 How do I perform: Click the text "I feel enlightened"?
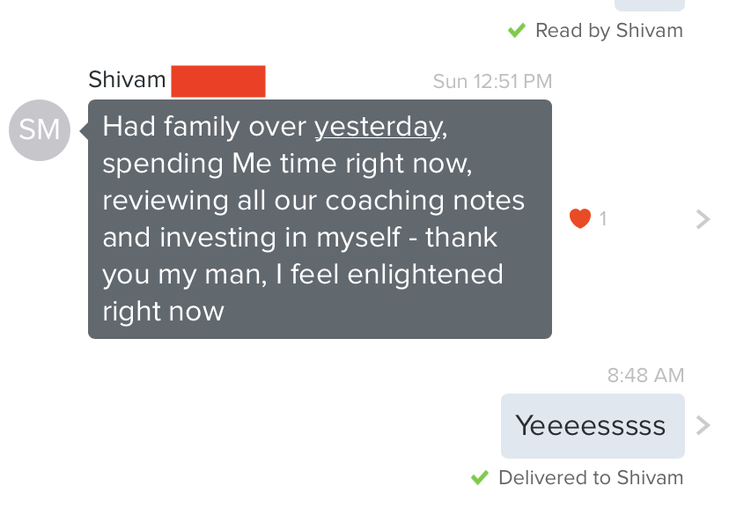click(390, 274)
